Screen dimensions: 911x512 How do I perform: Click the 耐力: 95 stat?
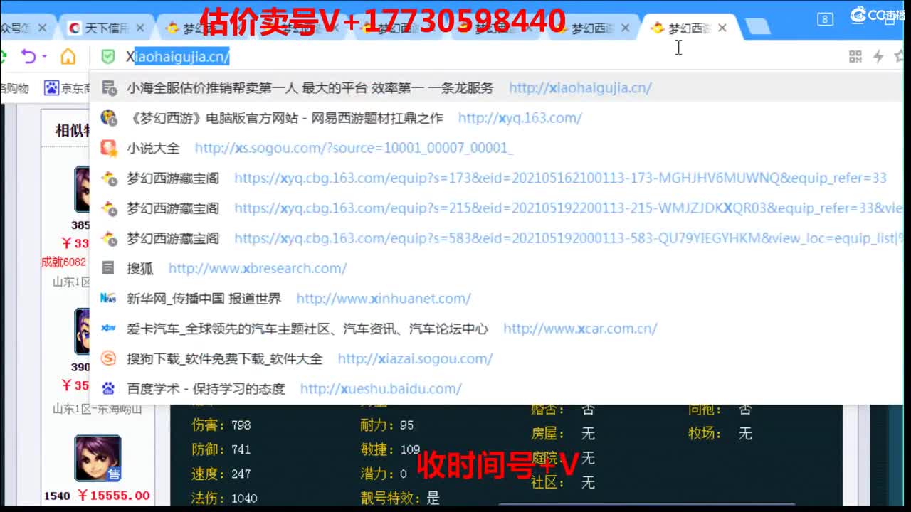point(386,425)
